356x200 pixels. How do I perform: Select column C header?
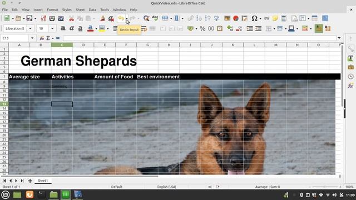[62, 45]
